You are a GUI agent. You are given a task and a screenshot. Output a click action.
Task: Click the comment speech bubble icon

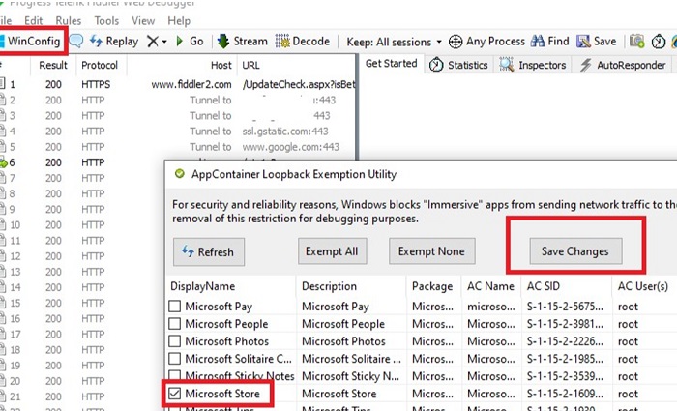click(75, 42)
